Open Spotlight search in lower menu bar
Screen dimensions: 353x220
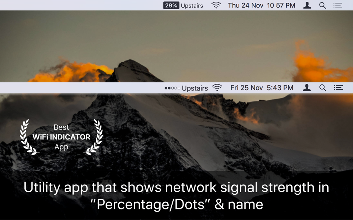point(323,88)
